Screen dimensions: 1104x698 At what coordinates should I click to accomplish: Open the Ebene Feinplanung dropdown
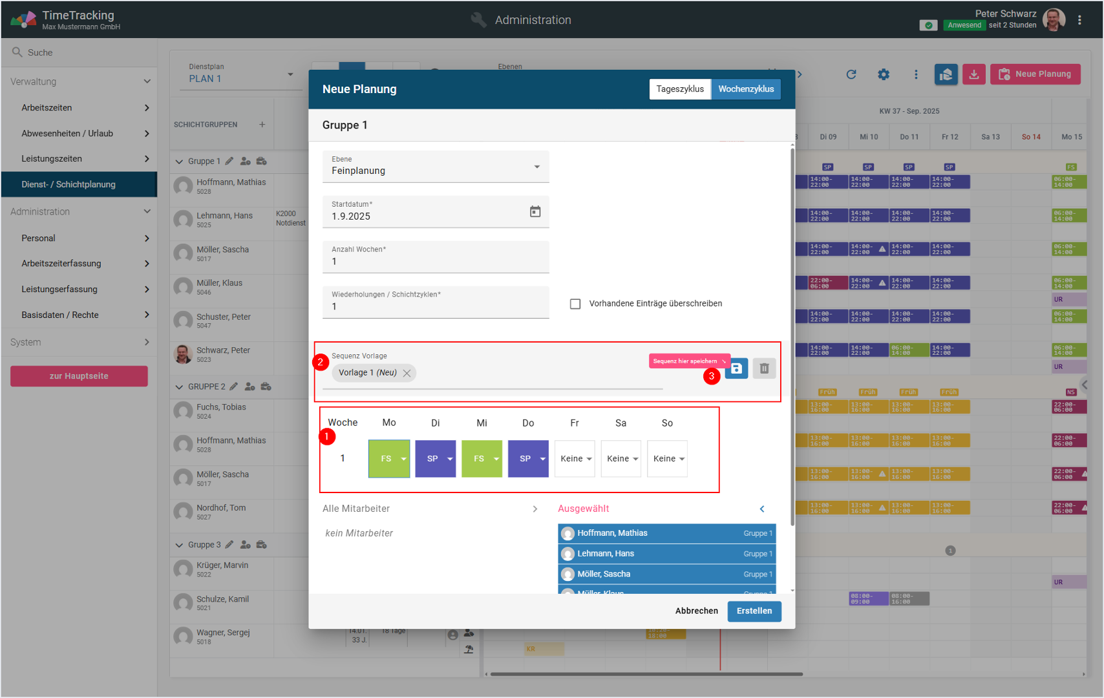(x=436, y=167)
